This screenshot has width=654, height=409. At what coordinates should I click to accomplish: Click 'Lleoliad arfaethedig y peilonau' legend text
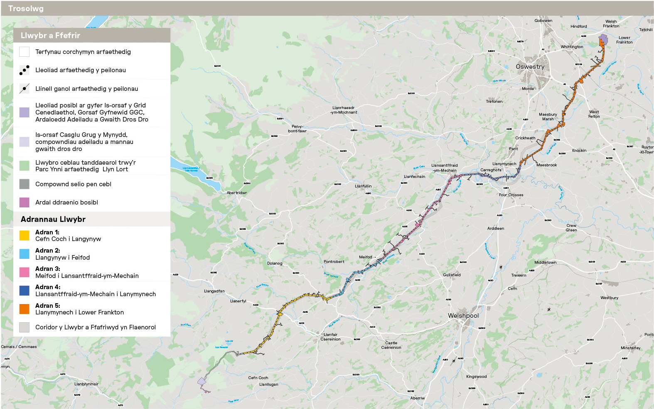click(81, 70)
